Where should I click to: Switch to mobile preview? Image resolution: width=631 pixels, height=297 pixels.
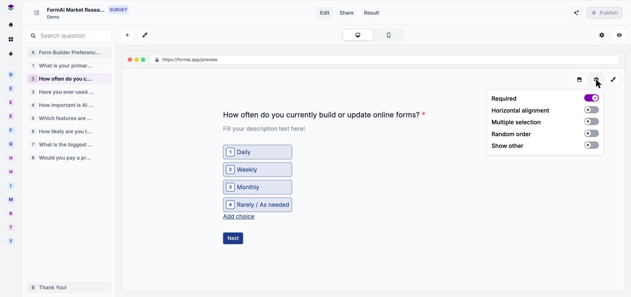389,35
